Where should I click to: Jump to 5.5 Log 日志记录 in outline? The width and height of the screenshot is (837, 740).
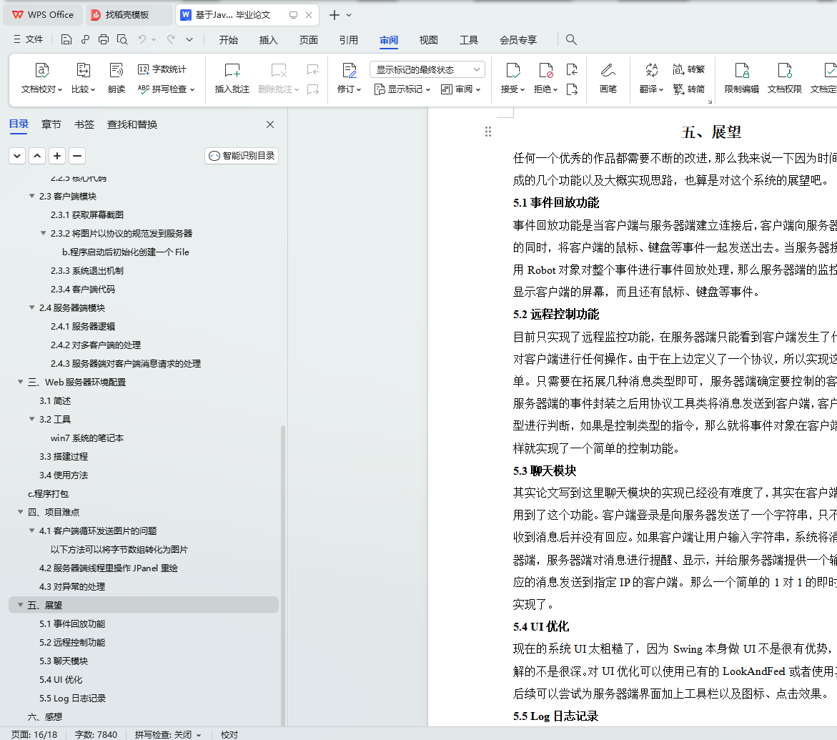pos(73,699)
